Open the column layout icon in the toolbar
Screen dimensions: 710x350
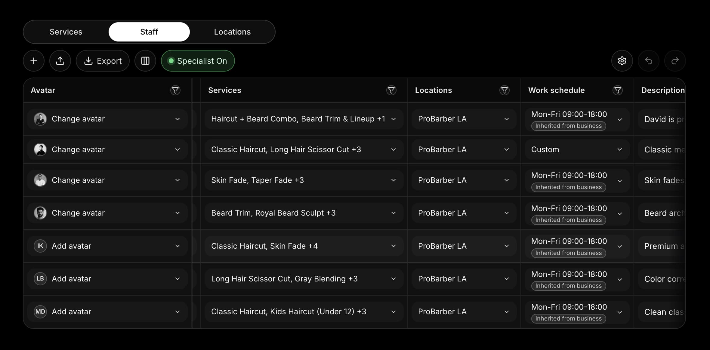(145, 61)
